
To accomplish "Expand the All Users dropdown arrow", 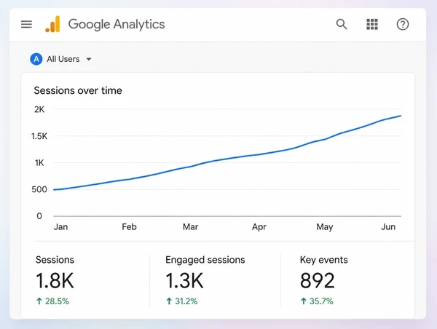I will pos(89,59).
